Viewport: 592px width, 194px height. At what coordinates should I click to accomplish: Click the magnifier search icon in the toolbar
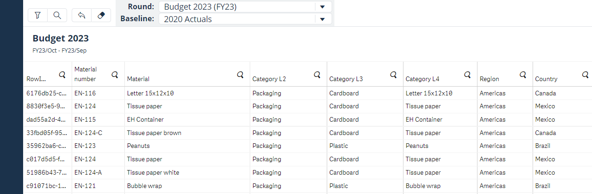(x=57, y=15)
